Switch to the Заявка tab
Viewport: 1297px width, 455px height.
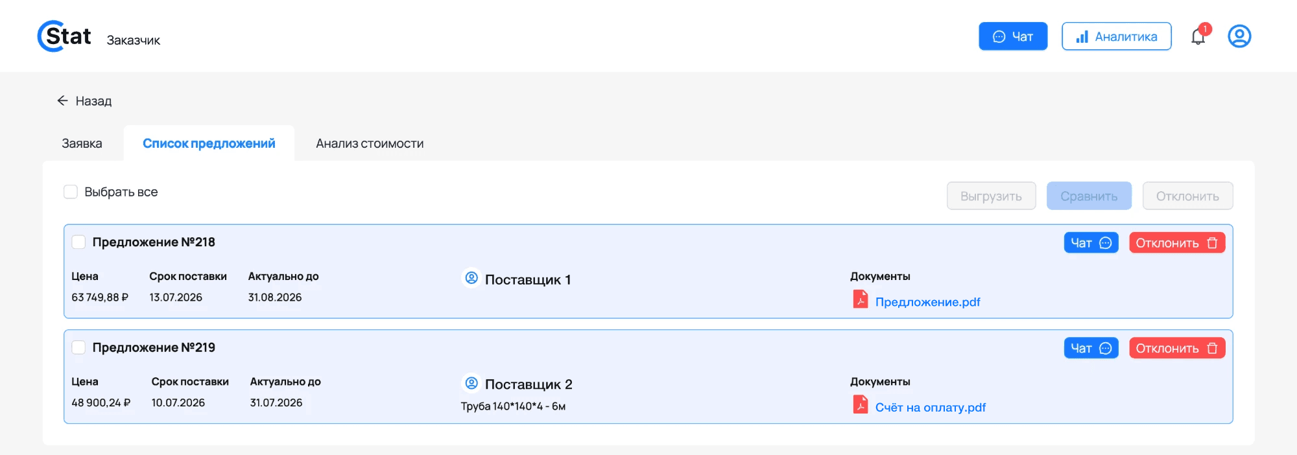(x=82, y=143)
